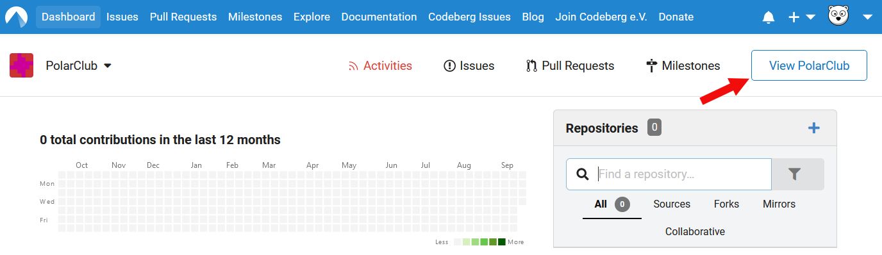Open organization Milestones tab with signpost icon

683,65
